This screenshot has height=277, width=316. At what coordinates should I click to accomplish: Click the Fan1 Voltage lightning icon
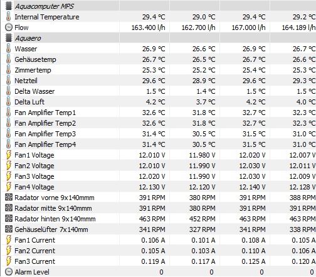(9, 155)
